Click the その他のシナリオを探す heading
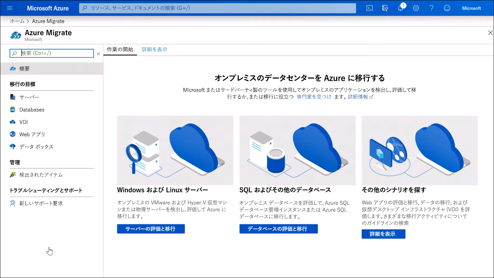The width and height of the screenshot is (494, 278). point(394,190)
